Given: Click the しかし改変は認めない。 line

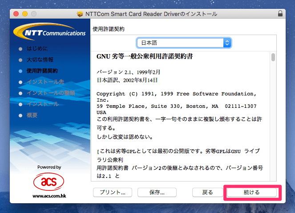Looking at the screenshot, I should pyautogui.click(x=125, y=137).
